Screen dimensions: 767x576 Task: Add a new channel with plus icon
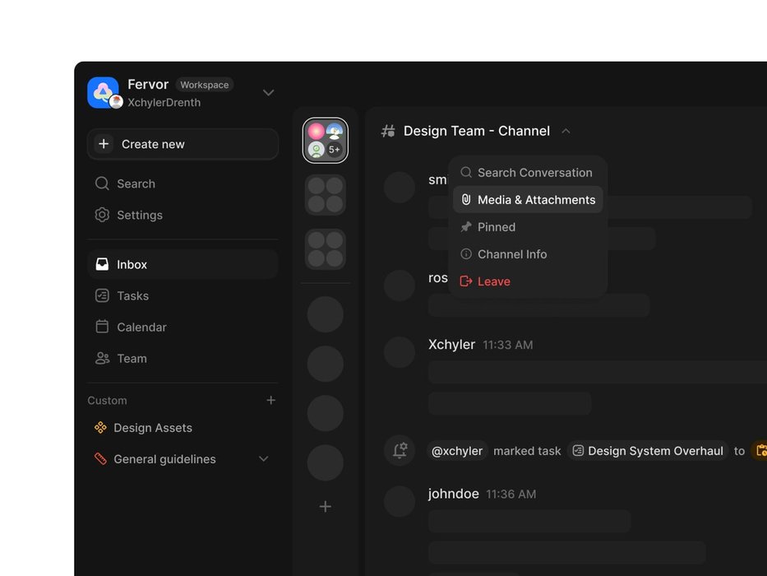click(326, 507)
